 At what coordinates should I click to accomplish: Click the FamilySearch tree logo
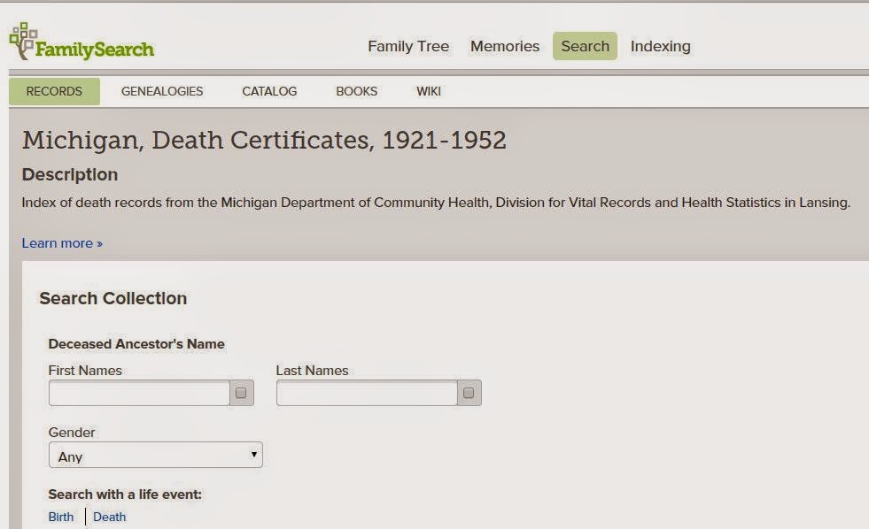point(81,42)
